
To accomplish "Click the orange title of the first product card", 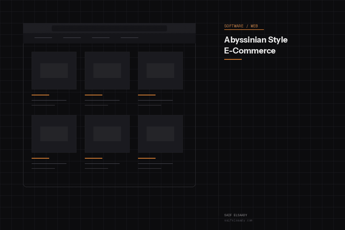I will click(40, 95).
